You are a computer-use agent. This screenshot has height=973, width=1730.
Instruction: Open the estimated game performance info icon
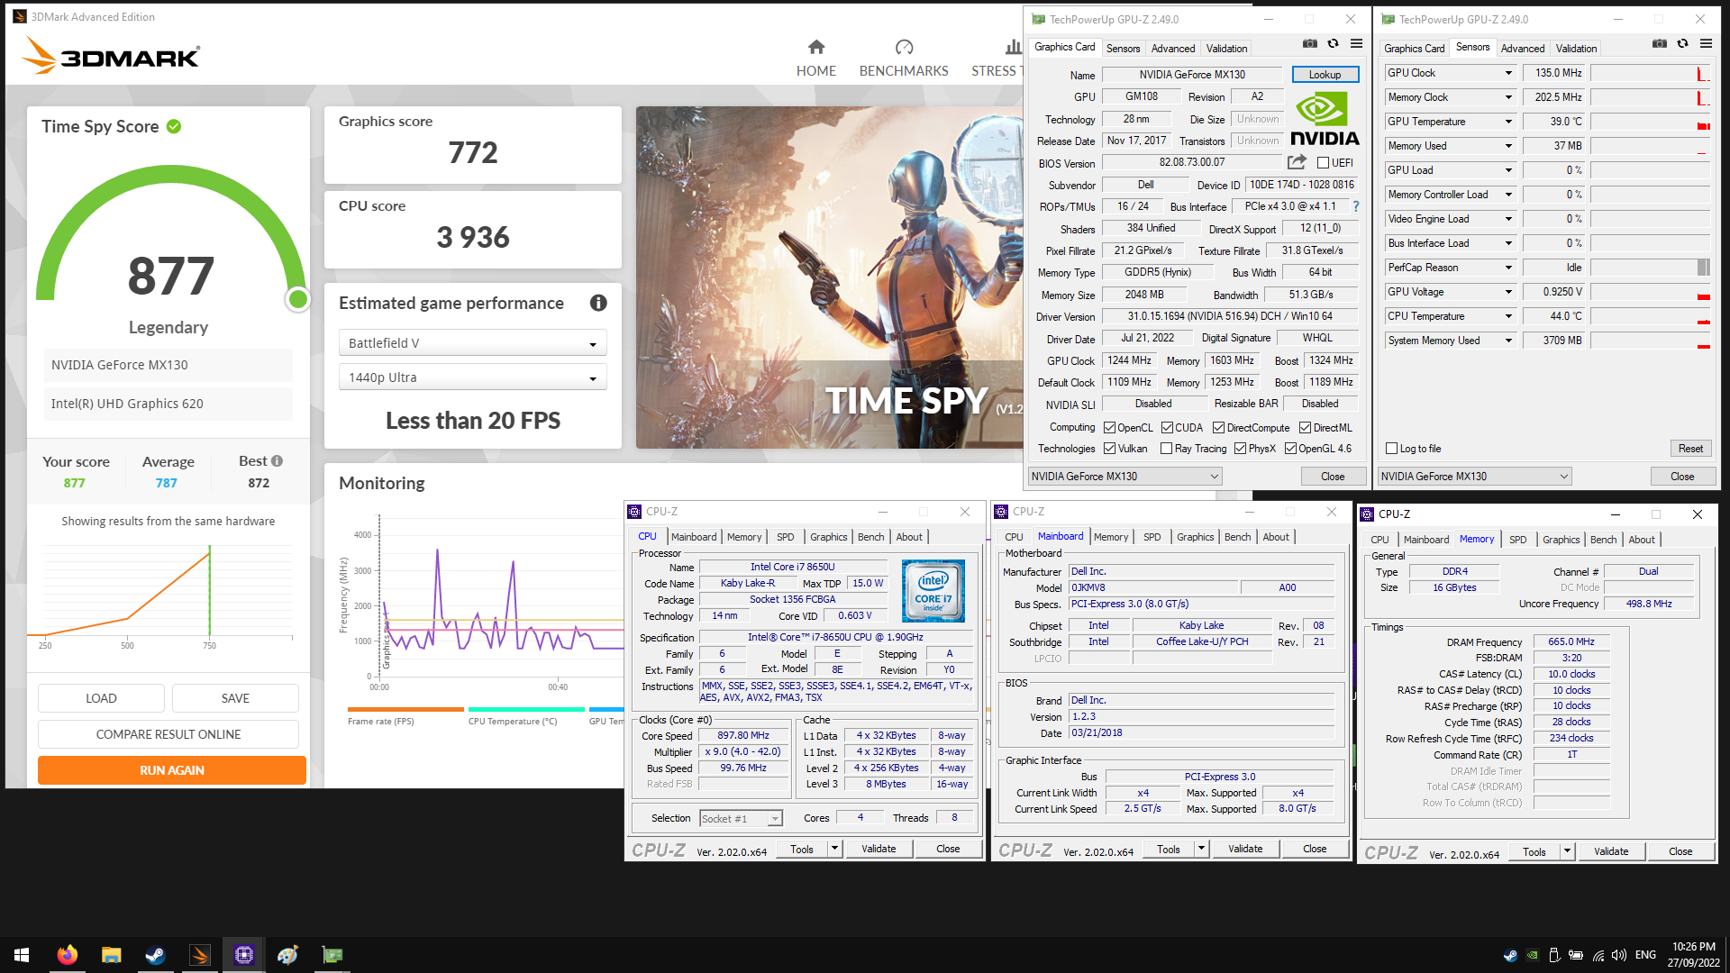(598, 303)
